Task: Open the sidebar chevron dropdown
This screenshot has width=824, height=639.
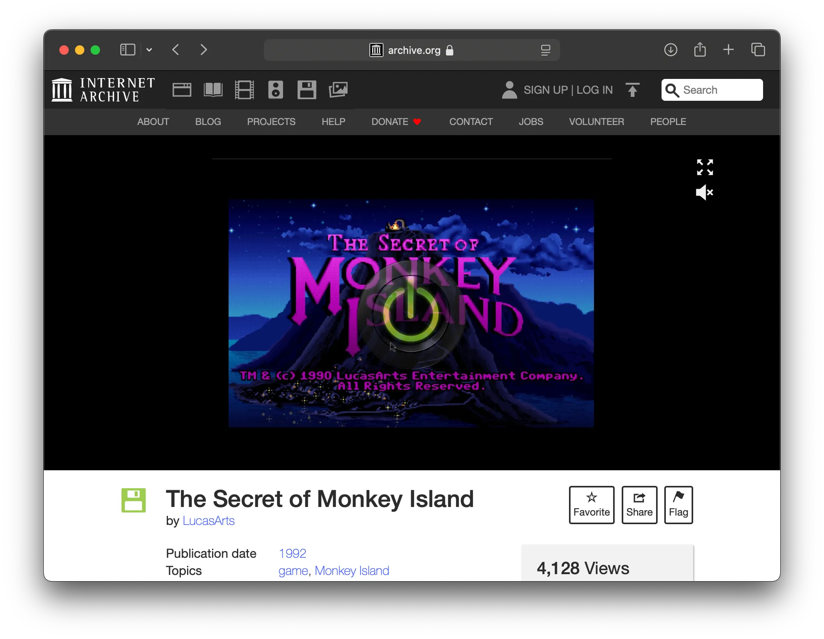Action: (149, 50)
